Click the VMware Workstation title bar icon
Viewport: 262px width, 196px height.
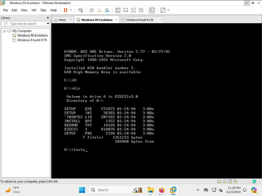click(x=3, y=3)
